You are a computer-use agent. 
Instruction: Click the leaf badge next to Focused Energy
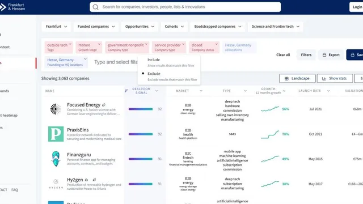104,105
